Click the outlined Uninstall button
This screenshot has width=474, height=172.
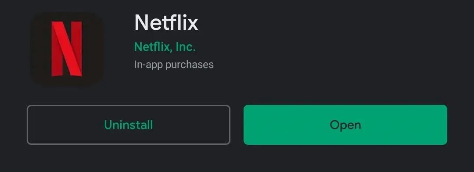tap(129, 125)
